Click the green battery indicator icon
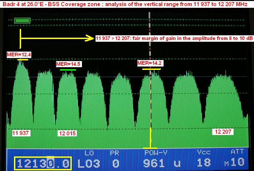 click(x=22, y=21)
